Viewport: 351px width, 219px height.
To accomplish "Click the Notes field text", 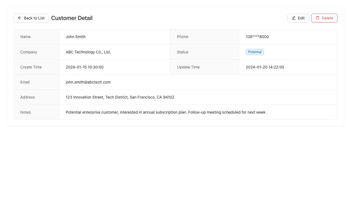I will pos(166,112).
